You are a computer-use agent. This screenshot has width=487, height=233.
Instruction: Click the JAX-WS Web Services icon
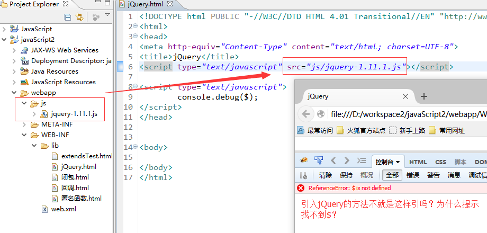(x=24, y=50)
